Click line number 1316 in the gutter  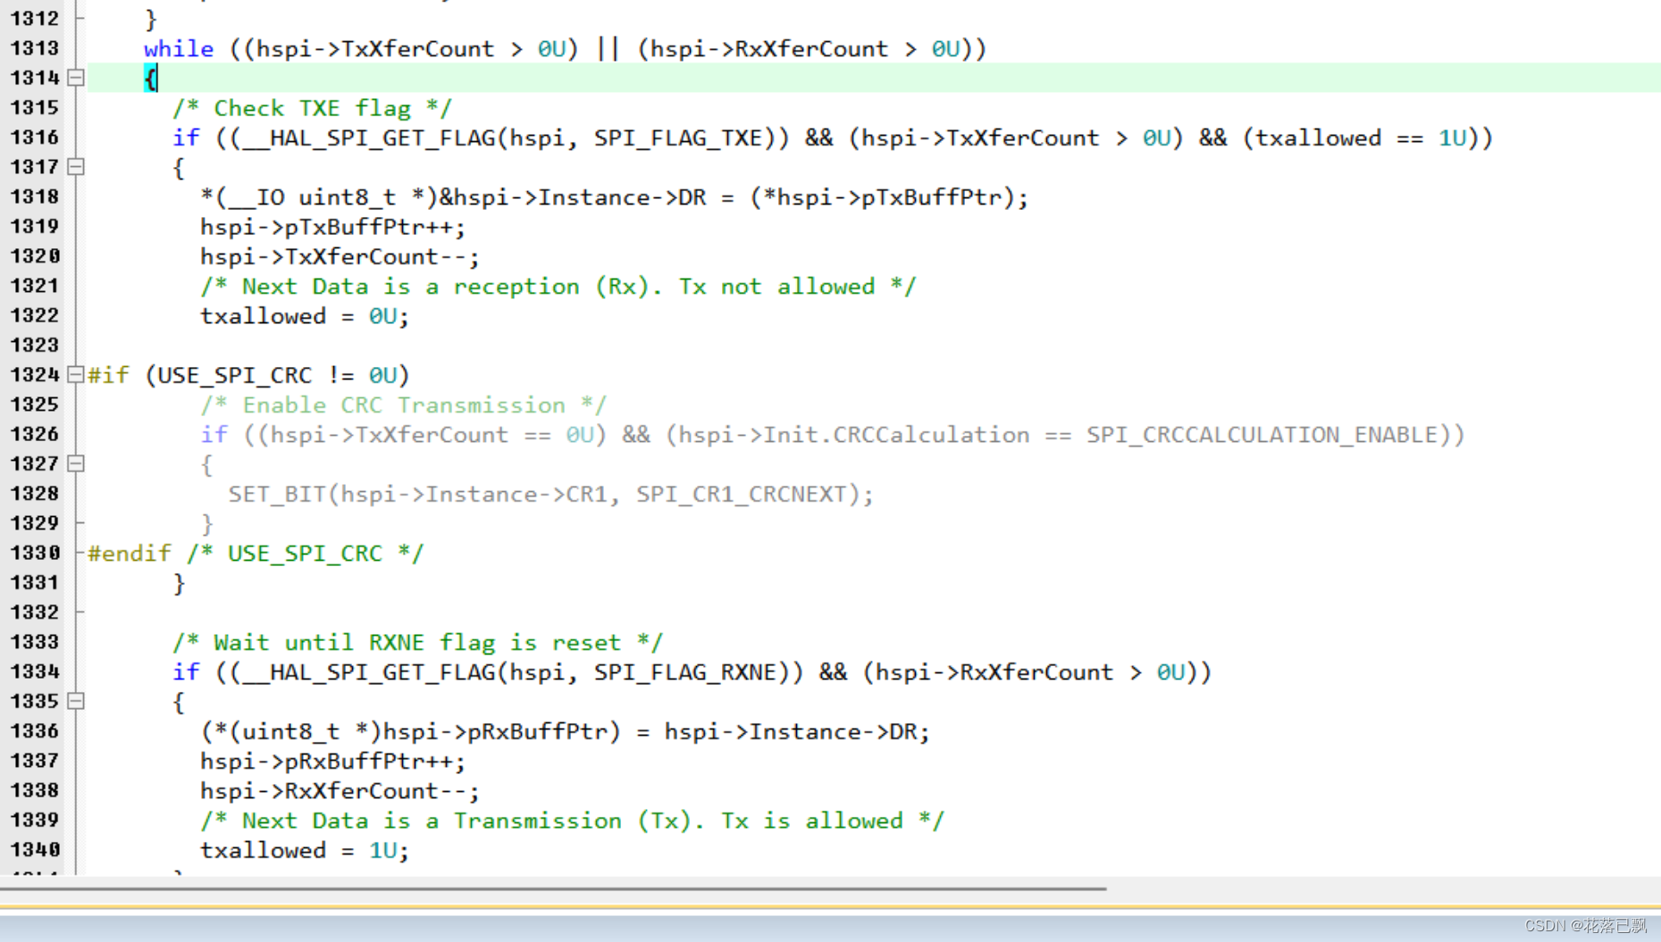(x=34, y=138)
